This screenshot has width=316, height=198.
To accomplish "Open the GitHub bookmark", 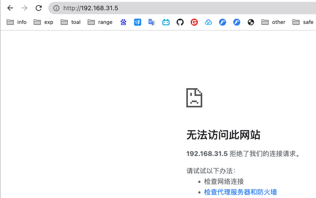I will [180, 22].
